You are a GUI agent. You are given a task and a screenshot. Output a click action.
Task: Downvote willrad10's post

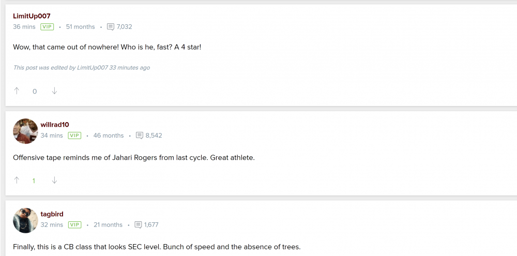(x=54, y=180)
